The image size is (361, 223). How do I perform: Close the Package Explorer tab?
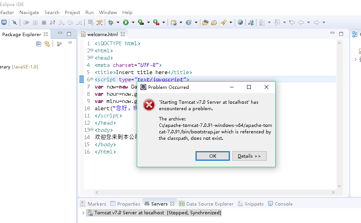click(46, 34)
